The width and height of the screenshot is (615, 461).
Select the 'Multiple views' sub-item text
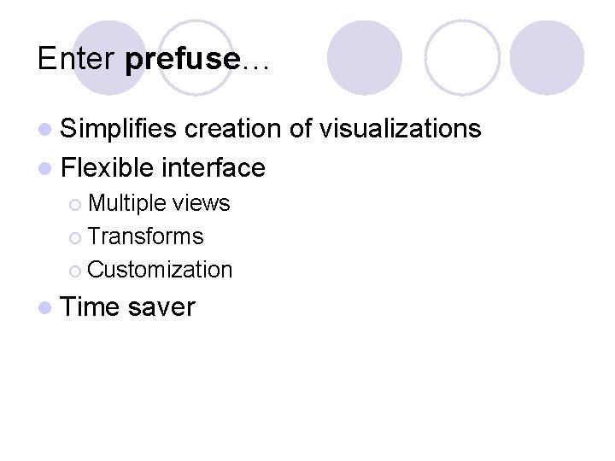click(159, 203)
